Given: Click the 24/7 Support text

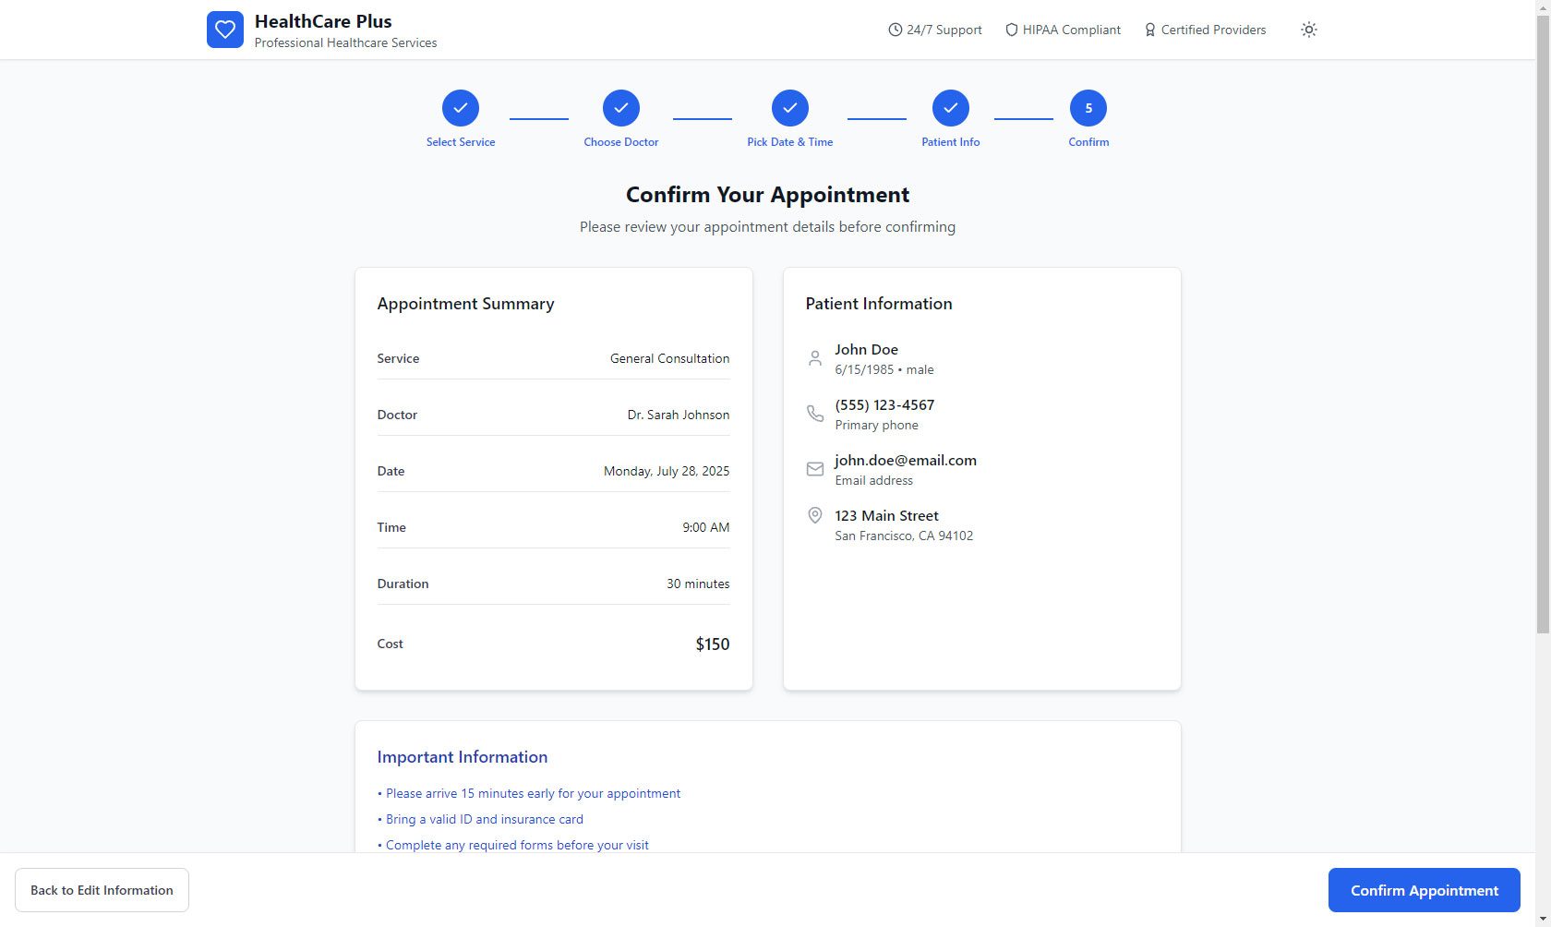Looking at the screenshot, I should pyautogui.click(x=944, y=30).
